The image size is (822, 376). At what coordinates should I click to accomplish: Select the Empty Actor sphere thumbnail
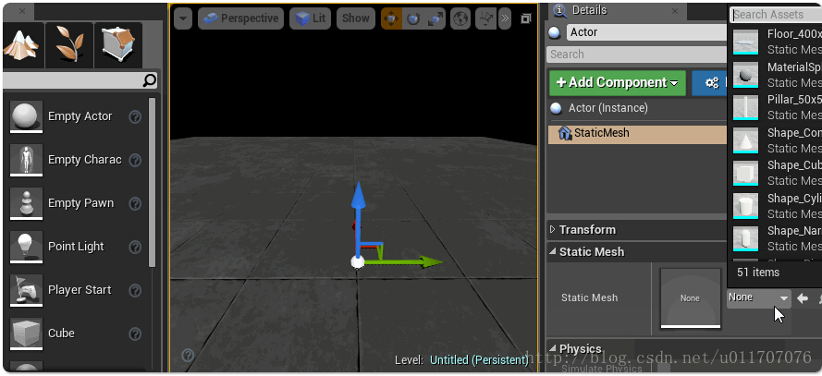tap(26, 116)
